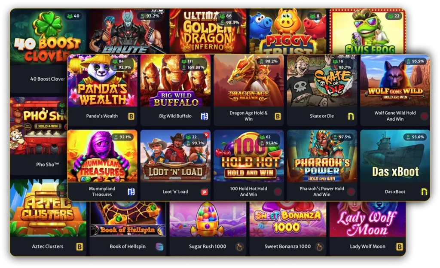Click the yellow provider icon beside Skate or Die
The image size is (440, 268).
pos(351,116)
